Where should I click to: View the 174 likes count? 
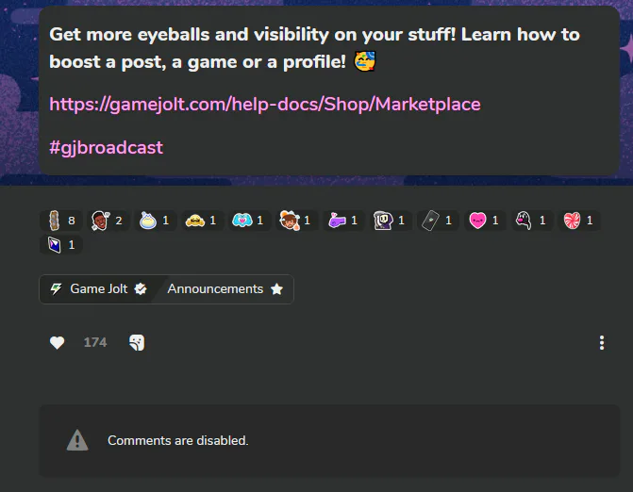(95, 342)
